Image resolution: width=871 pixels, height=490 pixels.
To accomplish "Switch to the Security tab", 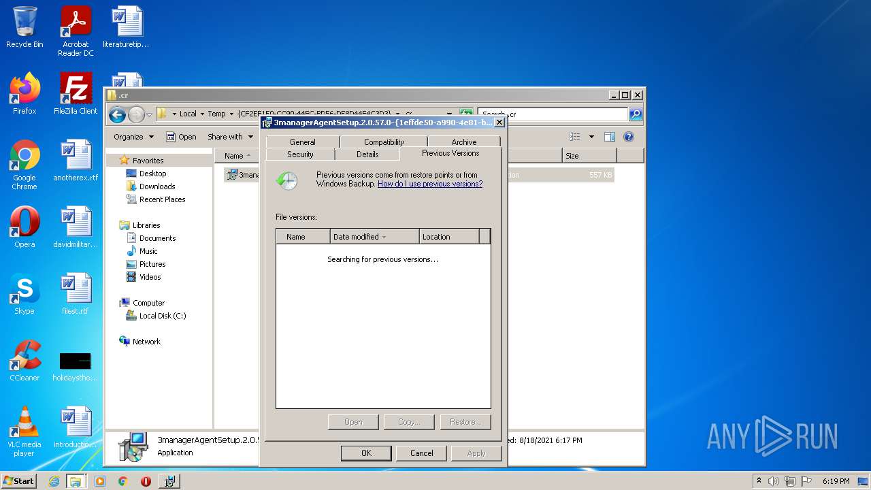I will point(300,154).
